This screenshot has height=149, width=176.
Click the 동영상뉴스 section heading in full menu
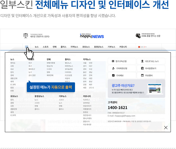click(39, 96)
